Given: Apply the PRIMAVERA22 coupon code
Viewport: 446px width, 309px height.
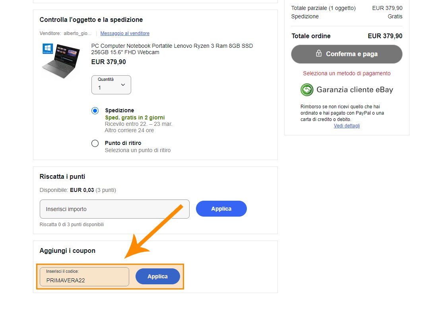Looking at the screenshot, I should coord(157,276).
